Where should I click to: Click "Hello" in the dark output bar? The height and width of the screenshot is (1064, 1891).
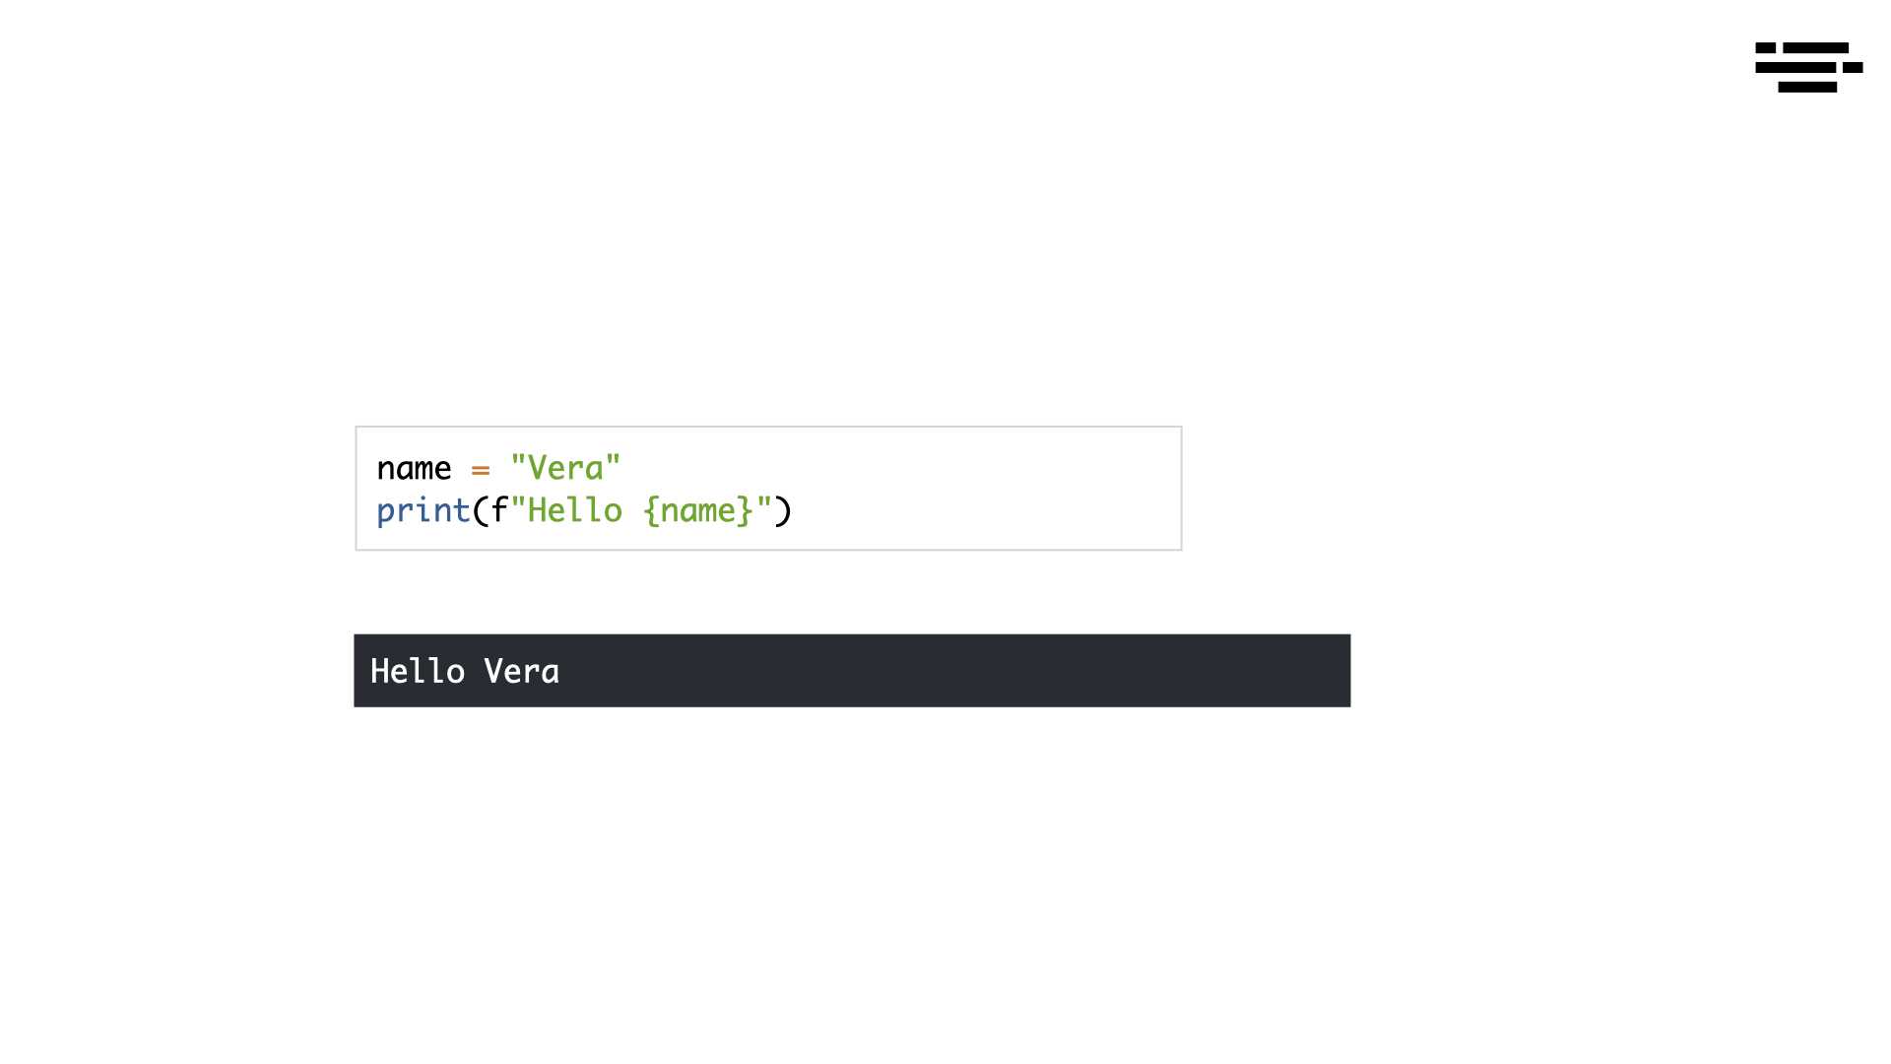pyautogui.click(x=418, y=671)
